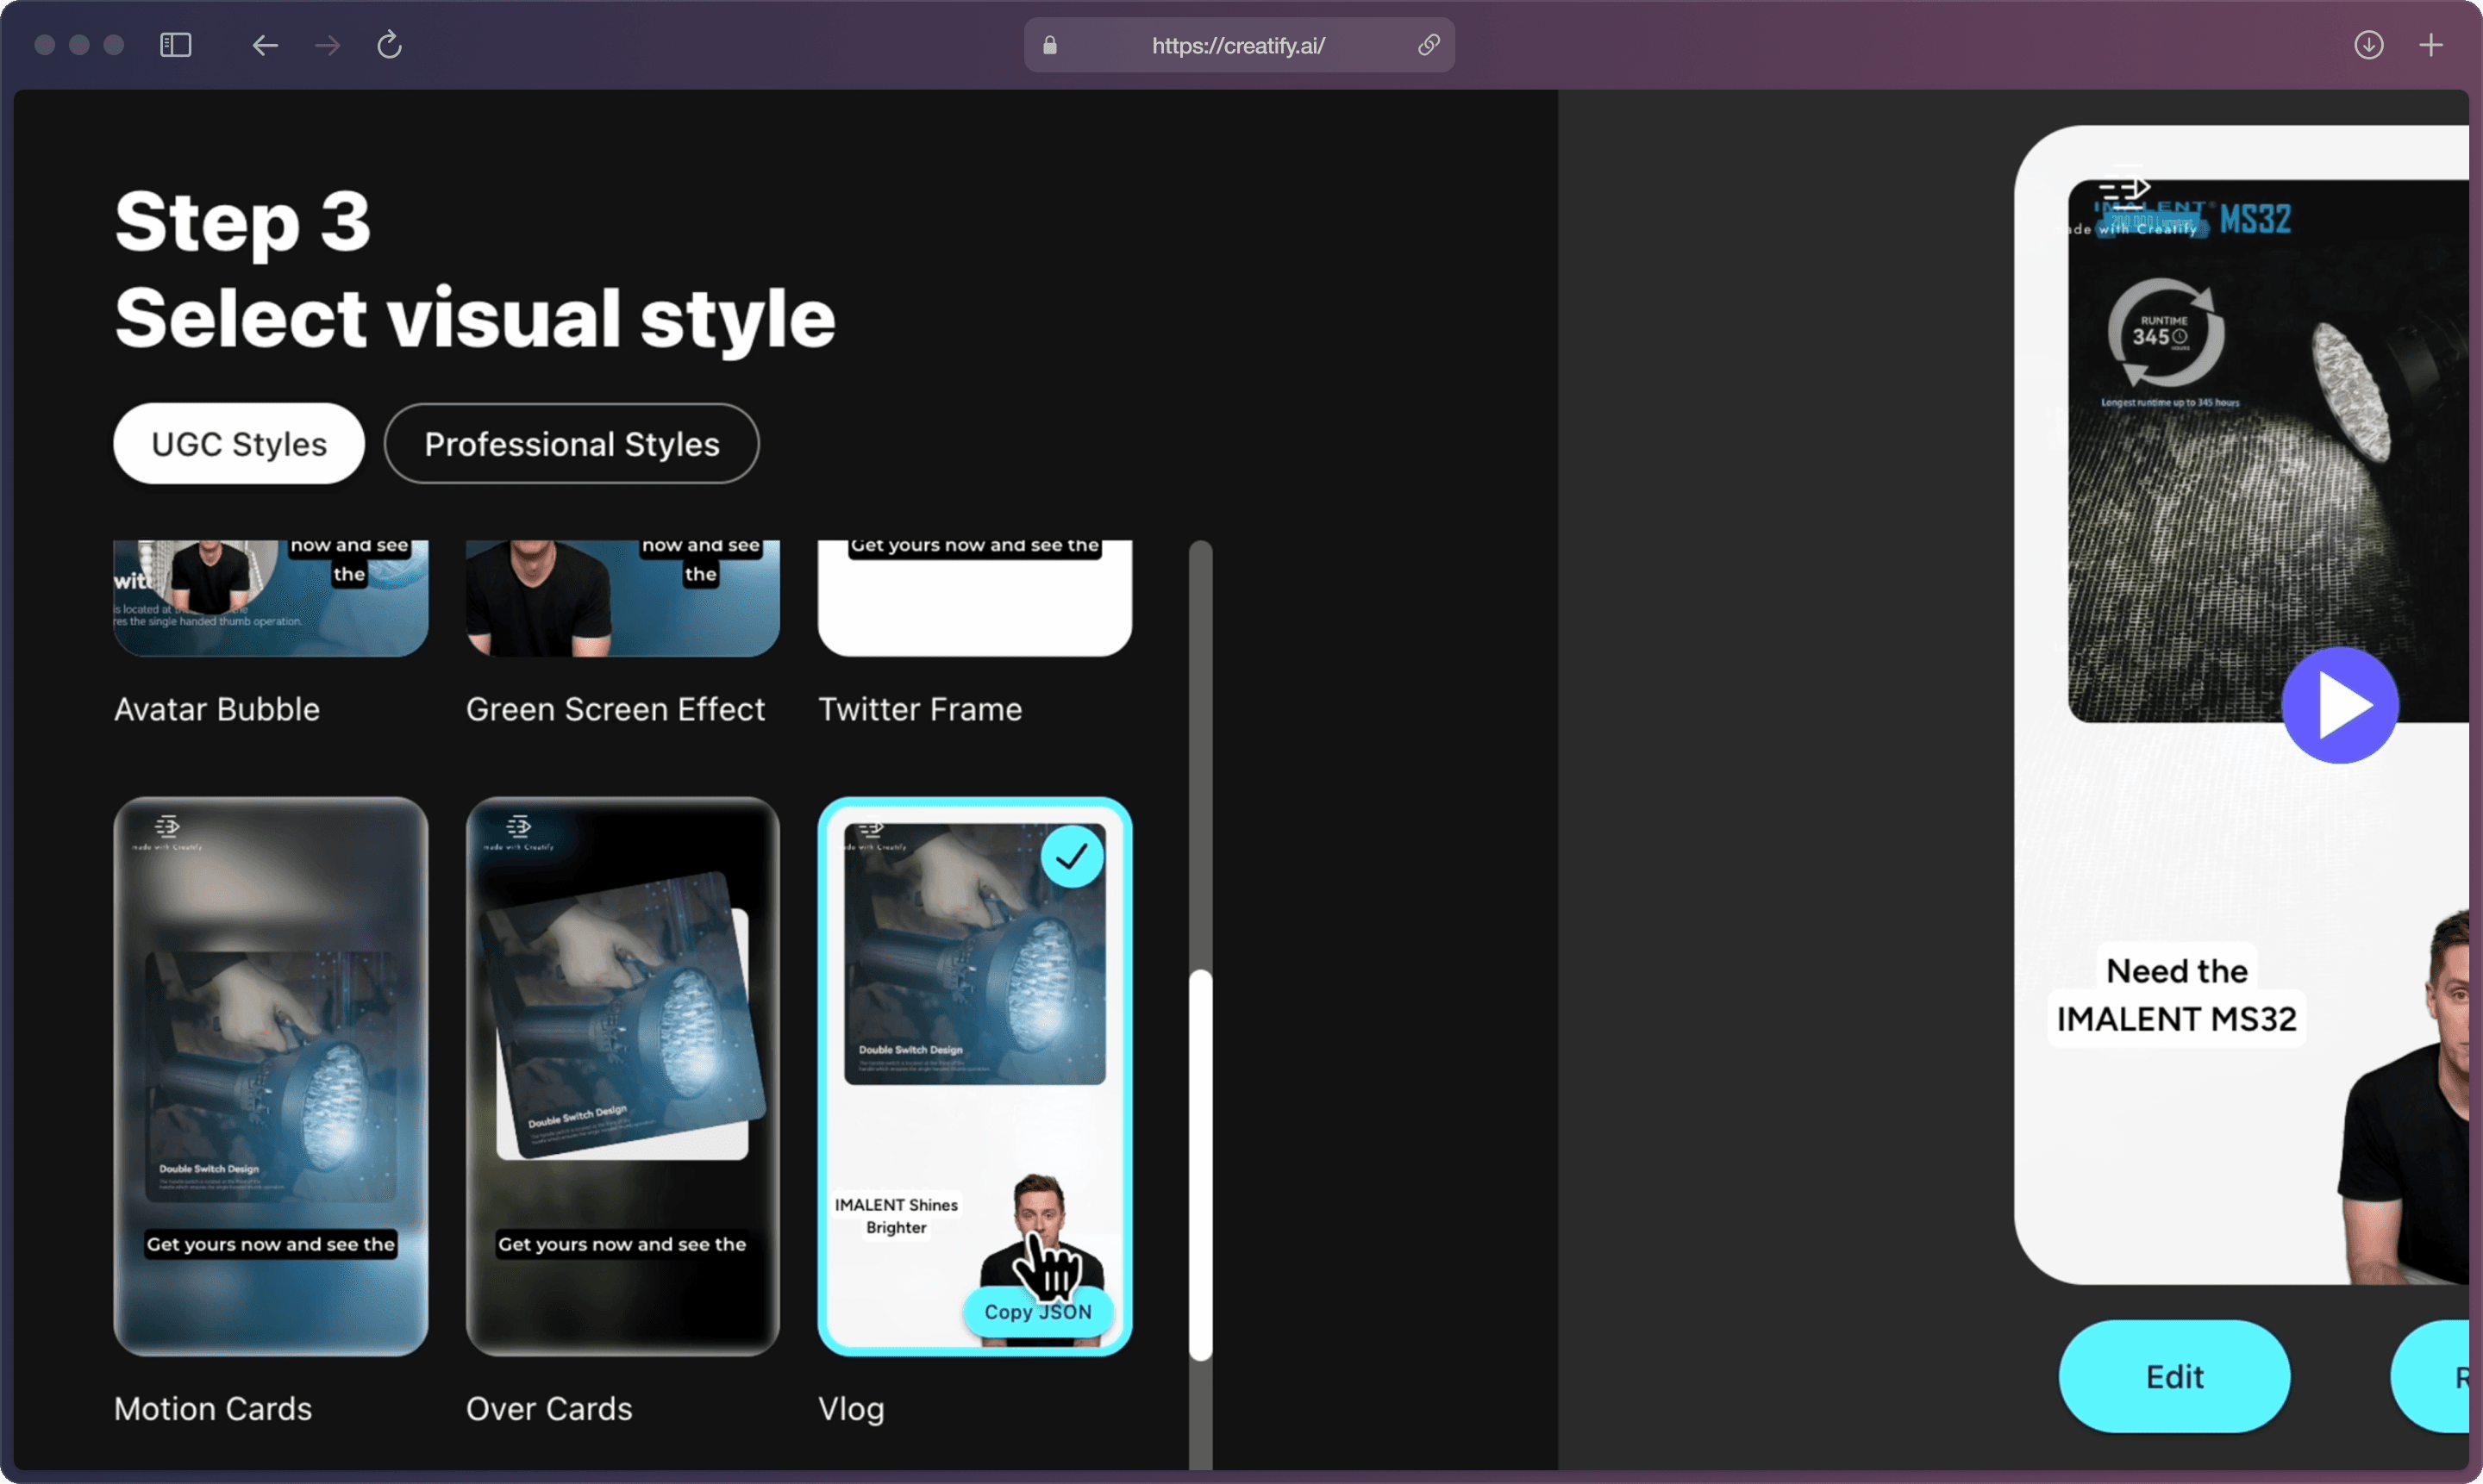Click the Copy JSON icon on Vlog card
The height and width of the screenshot is (1484, 2483).
tap(1037, 1311)
